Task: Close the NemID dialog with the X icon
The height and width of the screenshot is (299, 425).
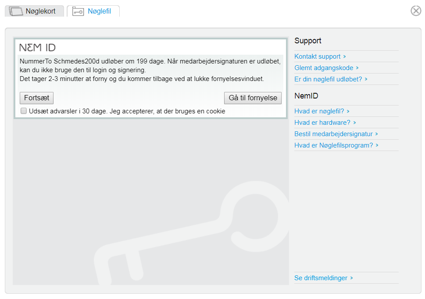Action: tap(416, 11)
